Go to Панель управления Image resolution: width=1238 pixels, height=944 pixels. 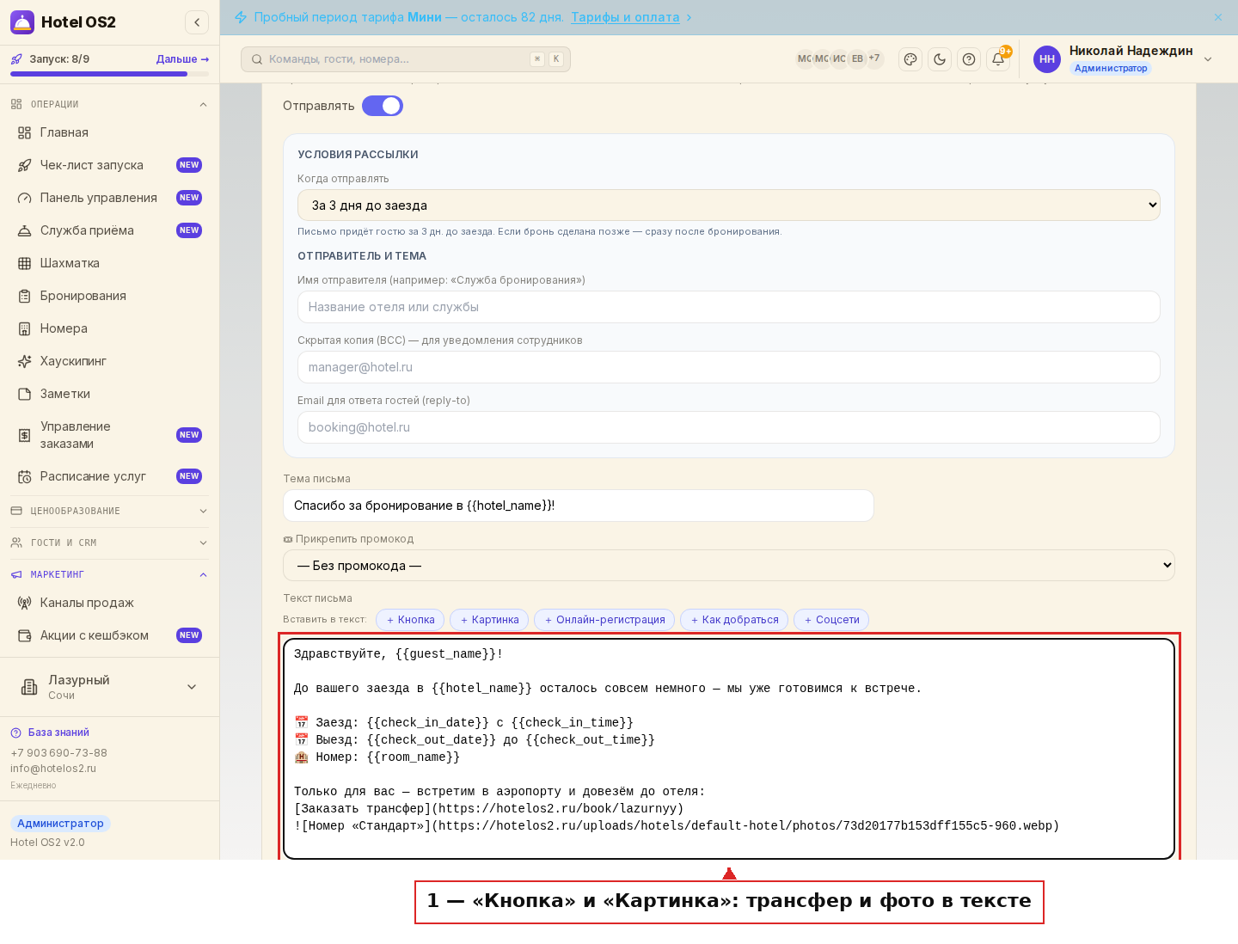110,198
